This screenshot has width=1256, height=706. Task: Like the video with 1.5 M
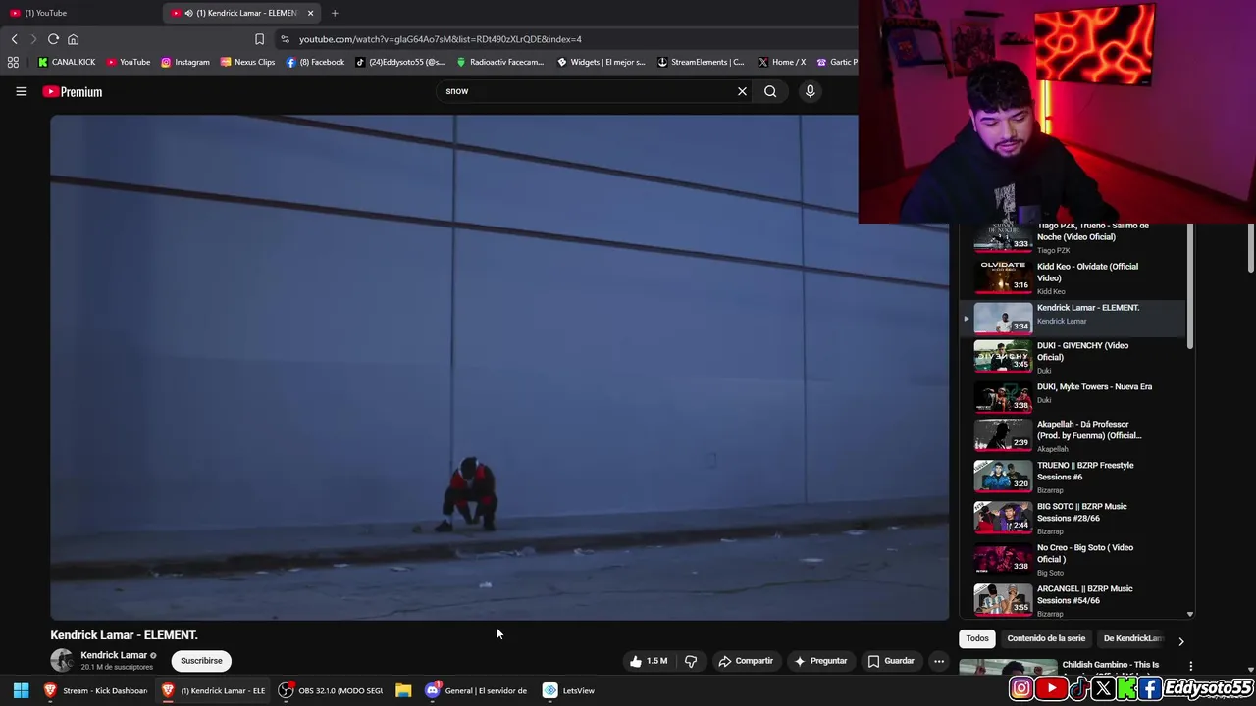coord(649,661)
